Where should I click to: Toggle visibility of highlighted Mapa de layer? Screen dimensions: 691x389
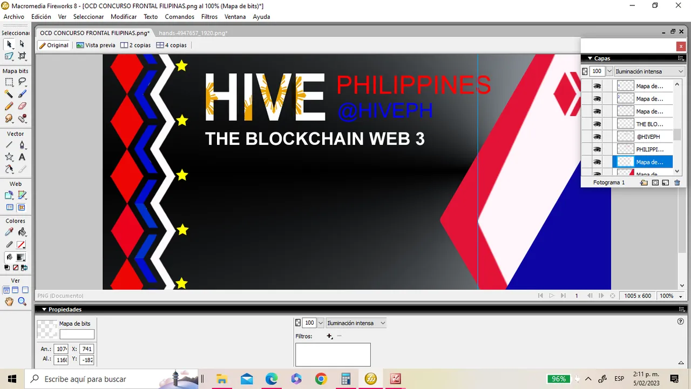pyautogui.click(x=597, y=162)
